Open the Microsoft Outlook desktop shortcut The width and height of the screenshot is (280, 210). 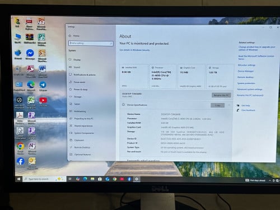(32, 164)
